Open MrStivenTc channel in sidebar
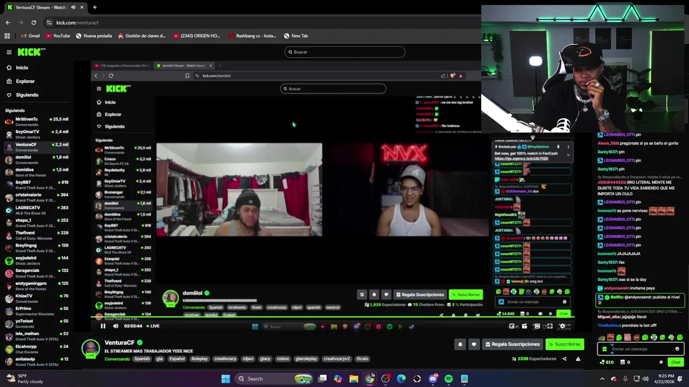This screenshot has height=387, width=689. pos(37,121)
